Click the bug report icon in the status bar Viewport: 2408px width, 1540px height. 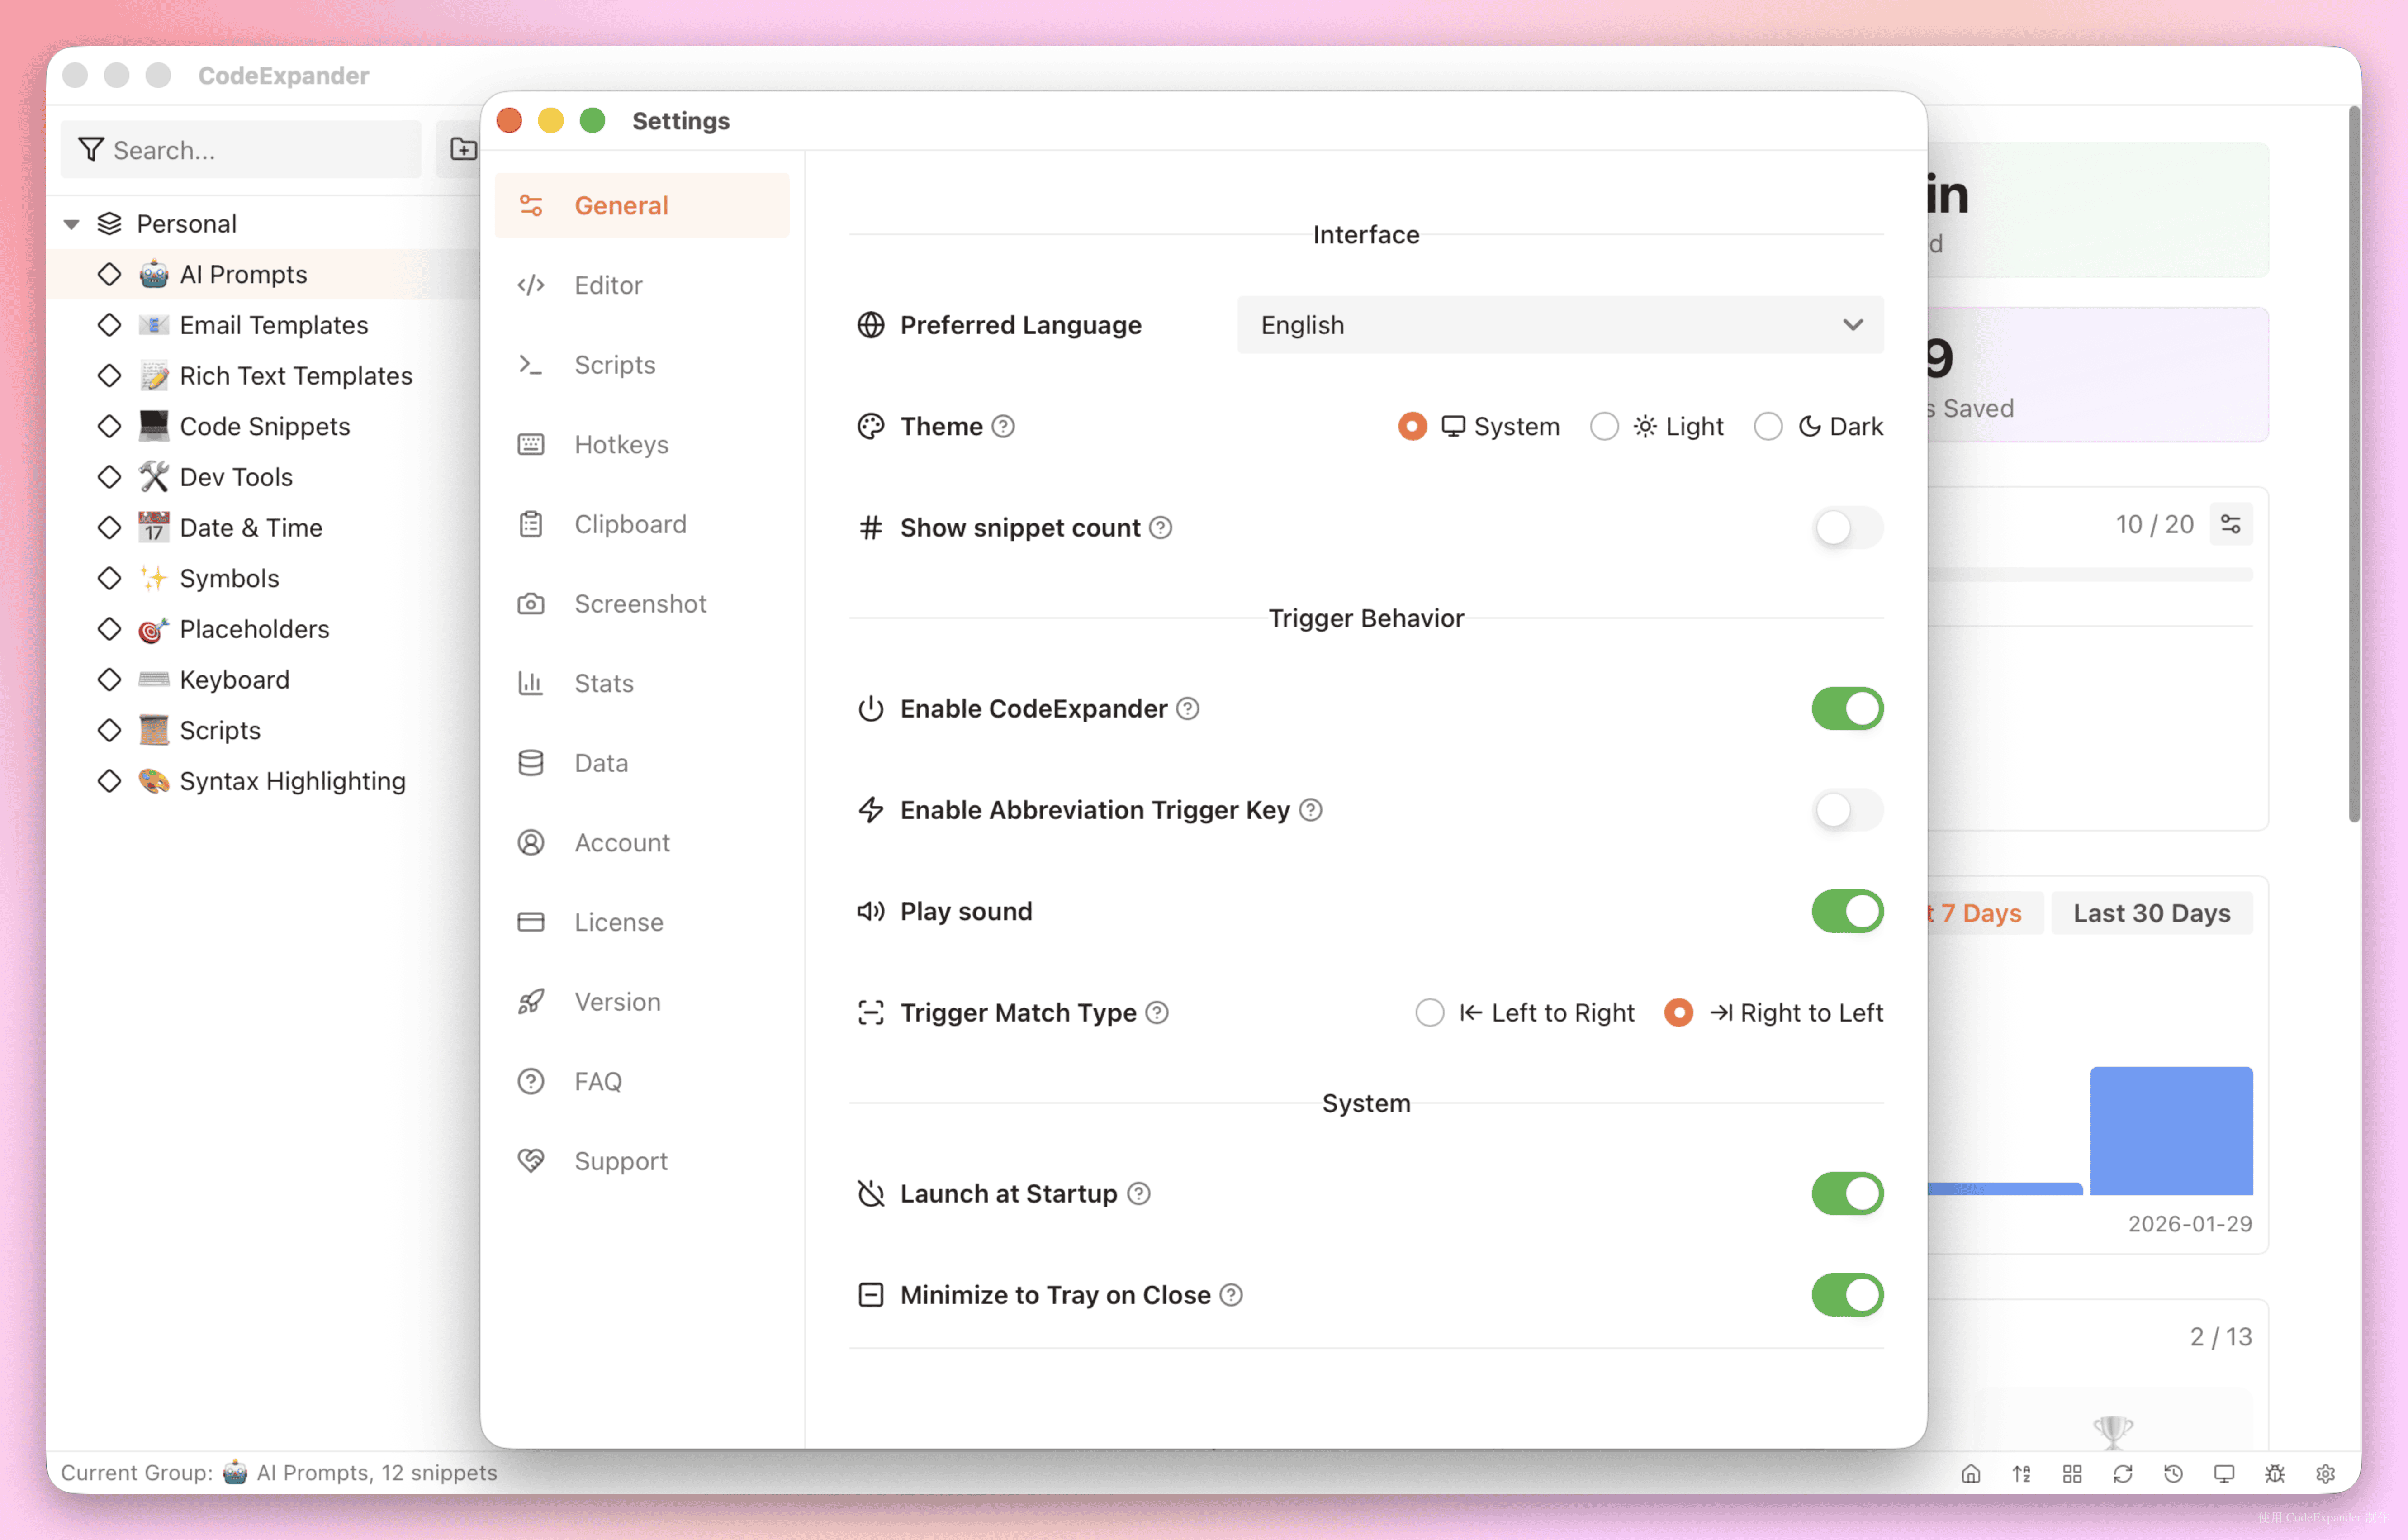(2275, 1473)
